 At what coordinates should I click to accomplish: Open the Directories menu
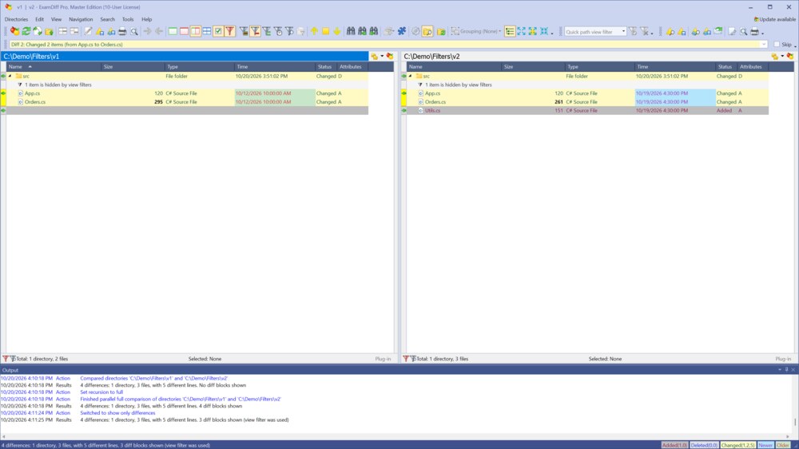tap(16, 19)
